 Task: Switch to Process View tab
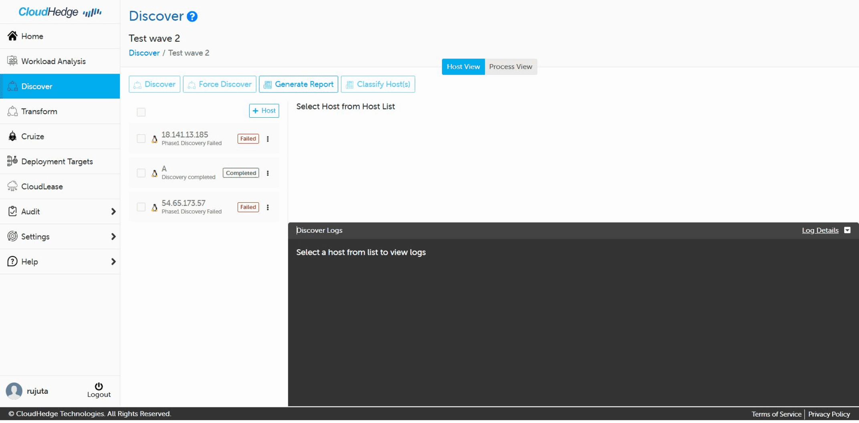(510, 66)
